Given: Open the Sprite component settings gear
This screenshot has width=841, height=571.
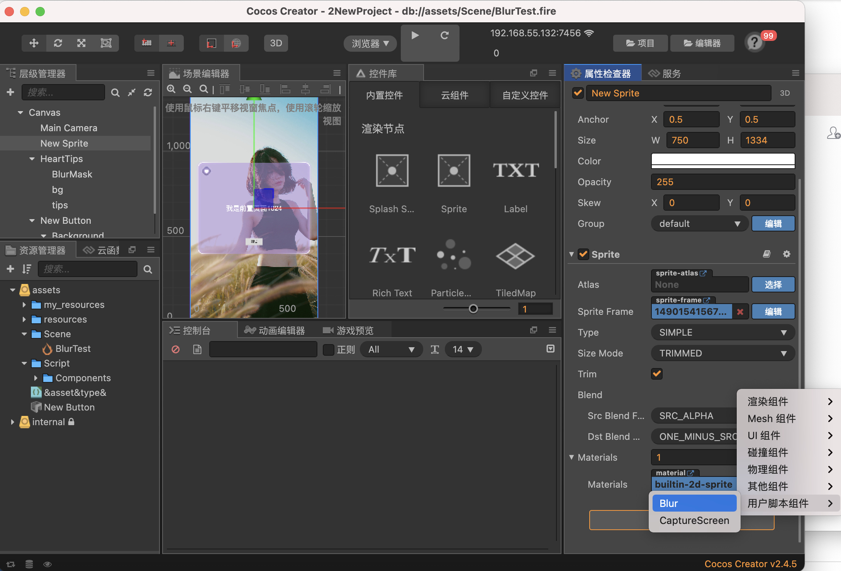Looking at the screenshot, I should [787, 254].
